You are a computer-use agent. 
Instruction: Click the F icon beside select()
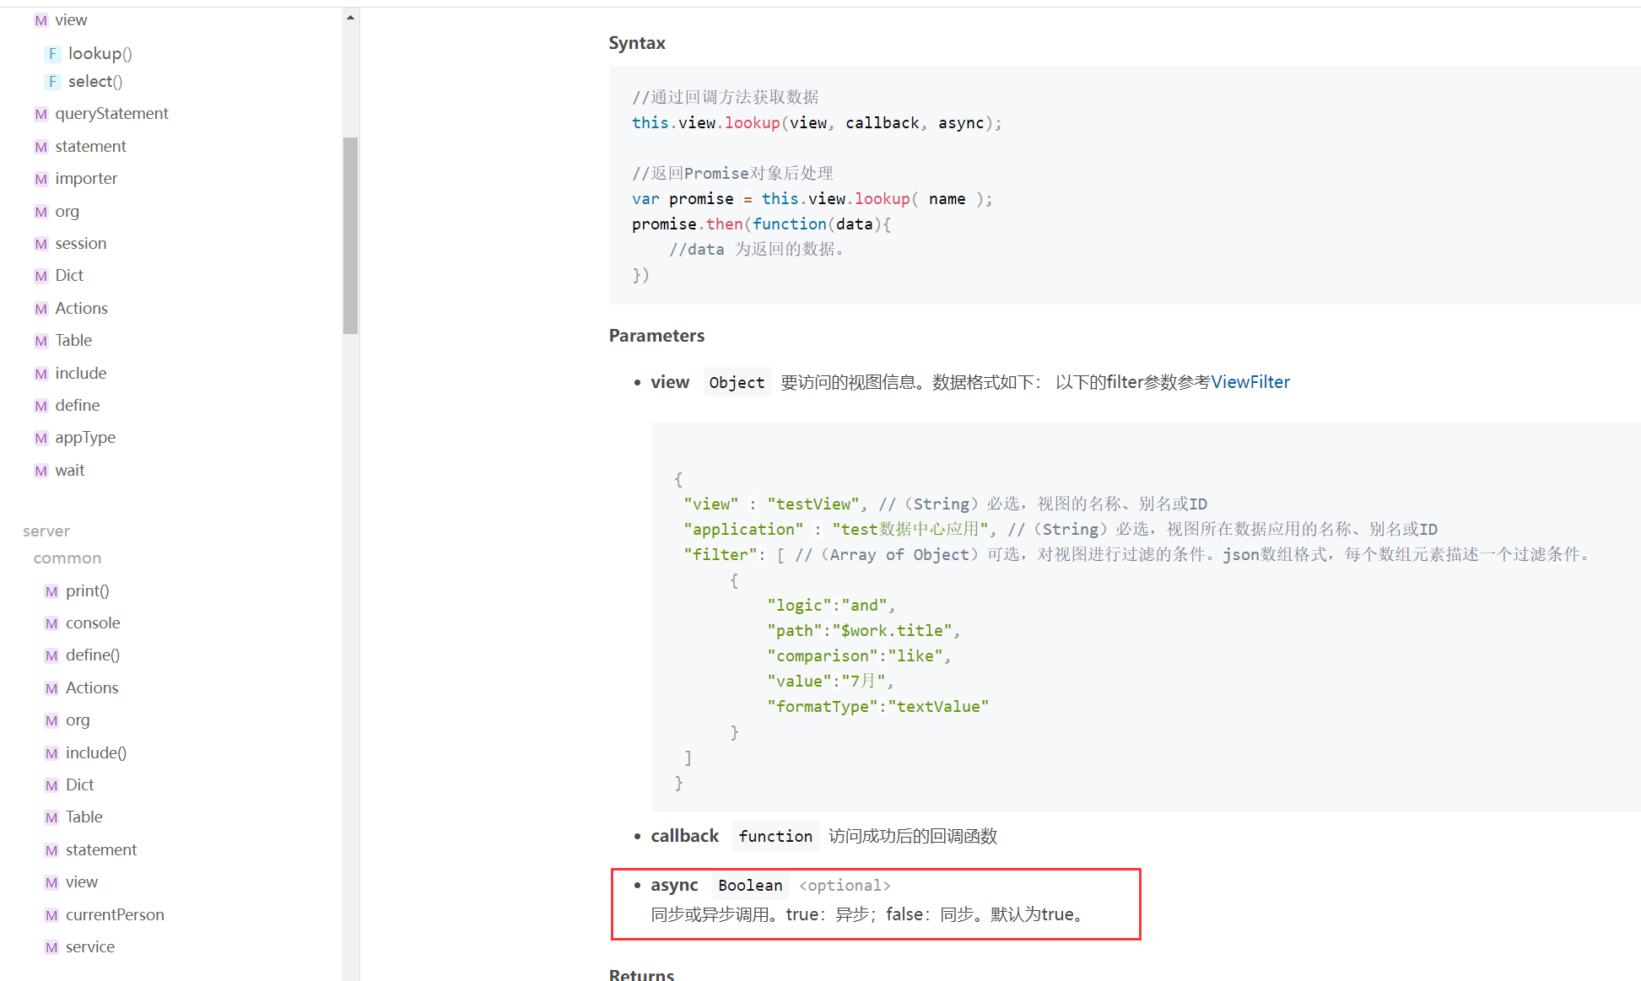point(52,82)
